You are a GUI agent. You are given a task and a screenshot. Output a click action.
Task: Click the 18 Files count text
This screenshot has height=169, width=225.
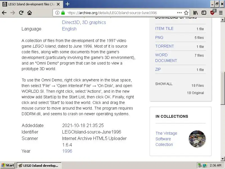(x=197, y=86)
